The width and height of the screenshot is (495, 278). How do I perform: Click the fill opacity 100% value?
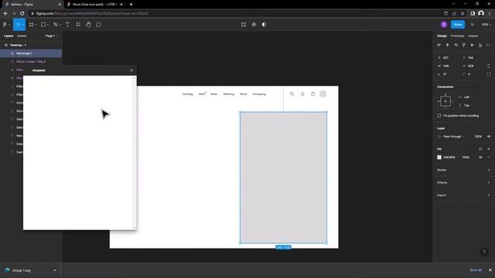click(x=466, y=158)
